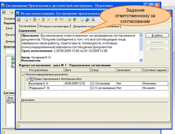The height and width of the screenshot is (134, 175).
Task: Click the empty participants field in the back window
Action: tap(10, 52)
